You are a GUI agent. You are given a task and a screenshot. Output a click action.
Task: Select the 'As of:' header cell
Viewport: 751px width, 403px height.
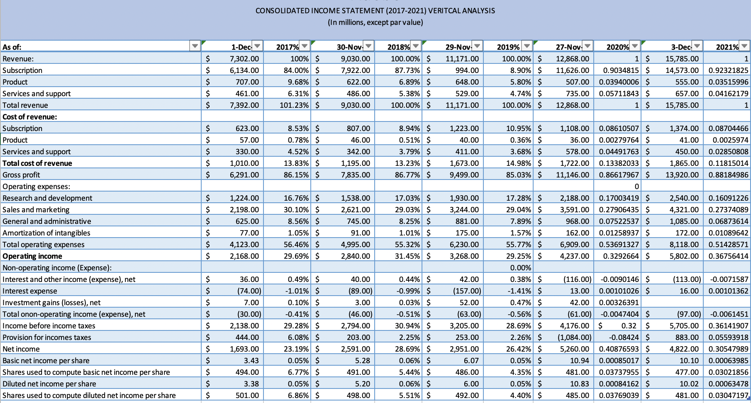tap(101, 47)
